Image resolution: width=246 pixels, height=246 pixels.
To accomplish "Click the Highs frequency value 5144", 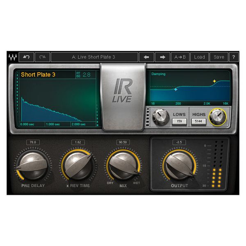I will pyautogui.click(x=198, y=121).
